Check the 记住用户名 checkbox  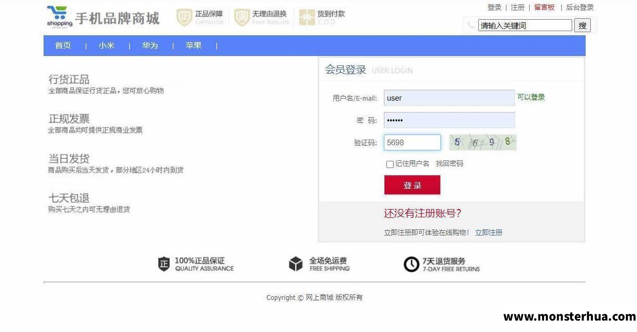(x=390, y=164)
